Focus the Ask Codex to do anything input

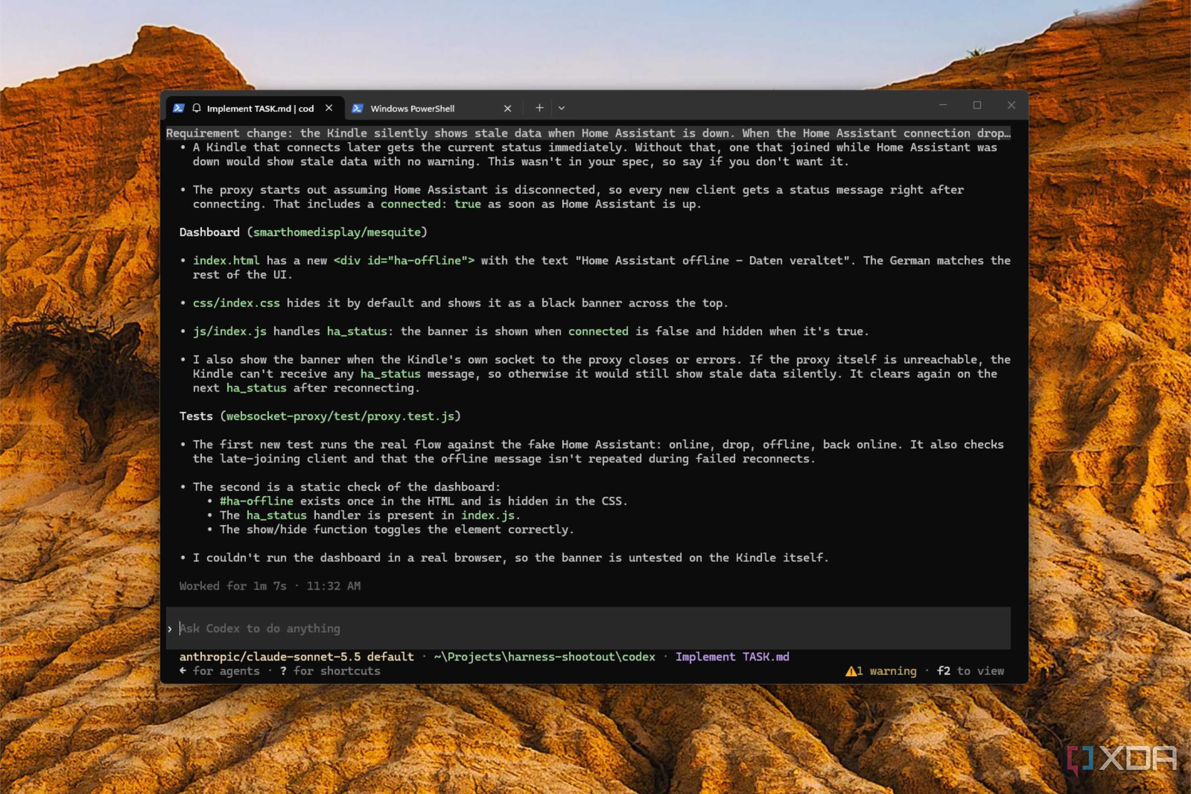(588, 628)
